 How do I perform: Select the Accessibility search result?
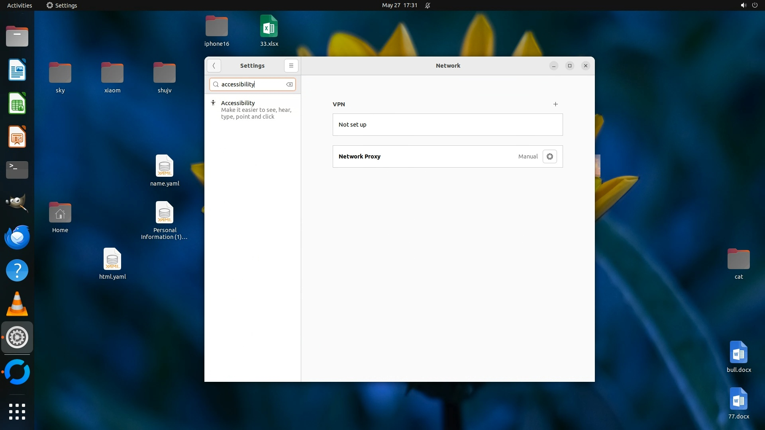[253, 109]
